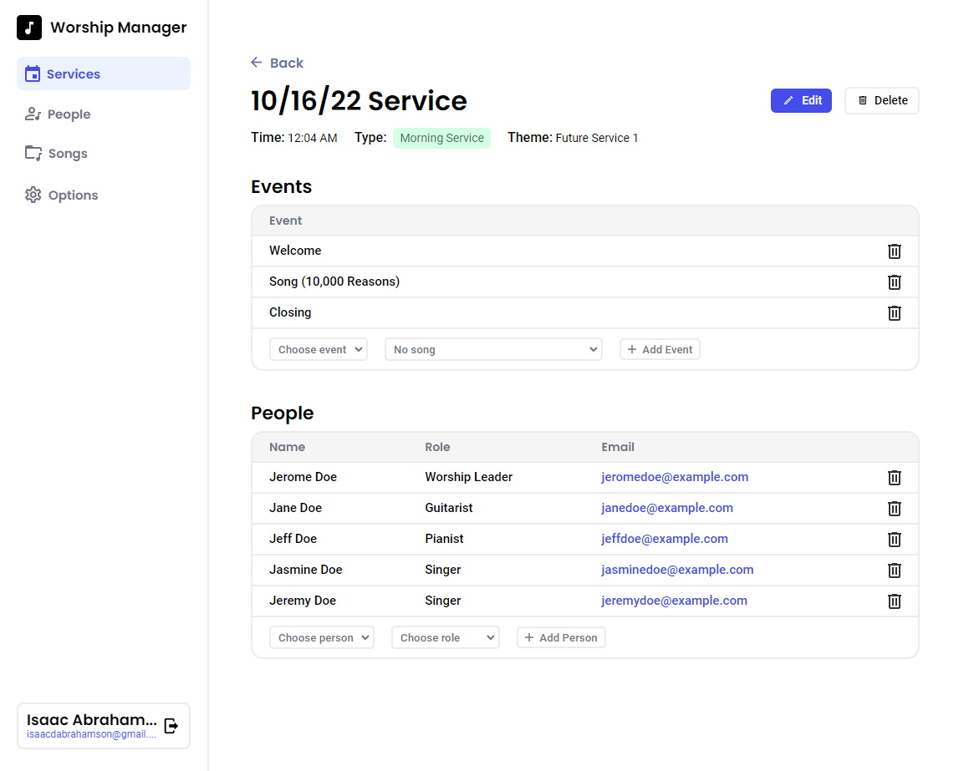Expand the Choose role dropdown
Screen dimensions: 974x771
[x=446, y=637]
